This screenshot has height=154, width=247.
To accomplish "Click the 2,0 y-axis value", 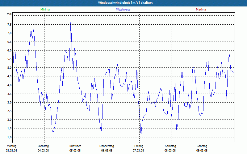I will 9,120.
